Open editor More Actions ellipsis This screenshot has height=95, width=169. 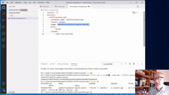[x=142, y=6]
